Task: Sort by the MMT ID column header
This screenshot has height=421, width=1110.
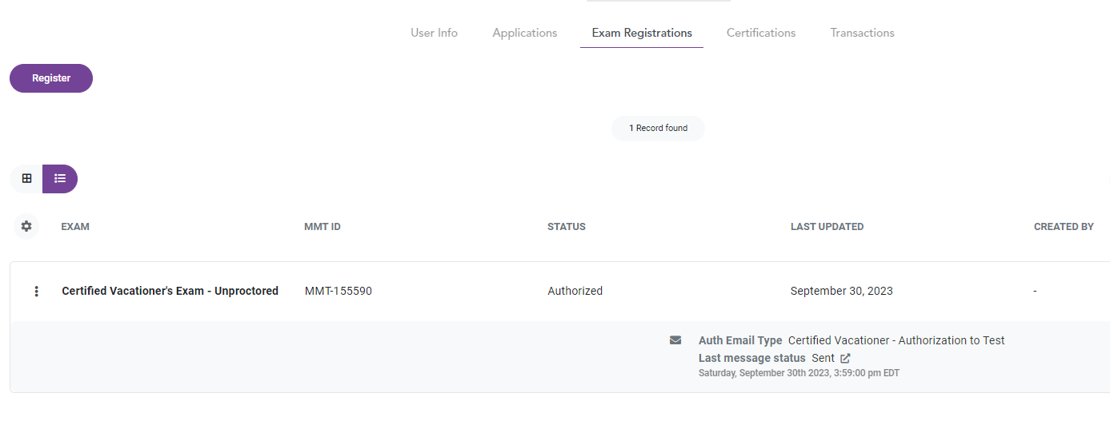Action: [x=323, y=227]
